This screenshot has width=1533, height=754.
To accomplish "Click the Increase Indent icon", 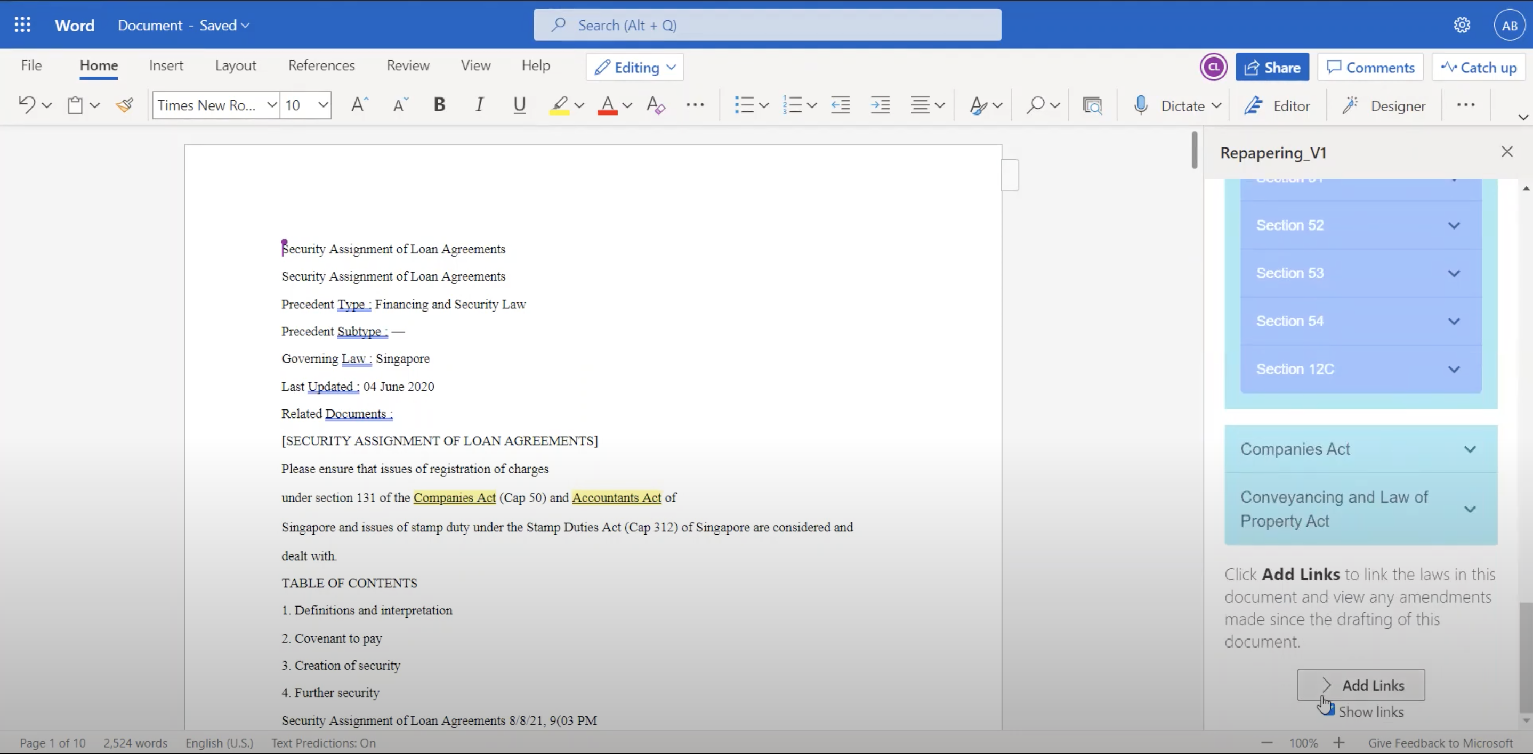I will (x=880, y=105).
